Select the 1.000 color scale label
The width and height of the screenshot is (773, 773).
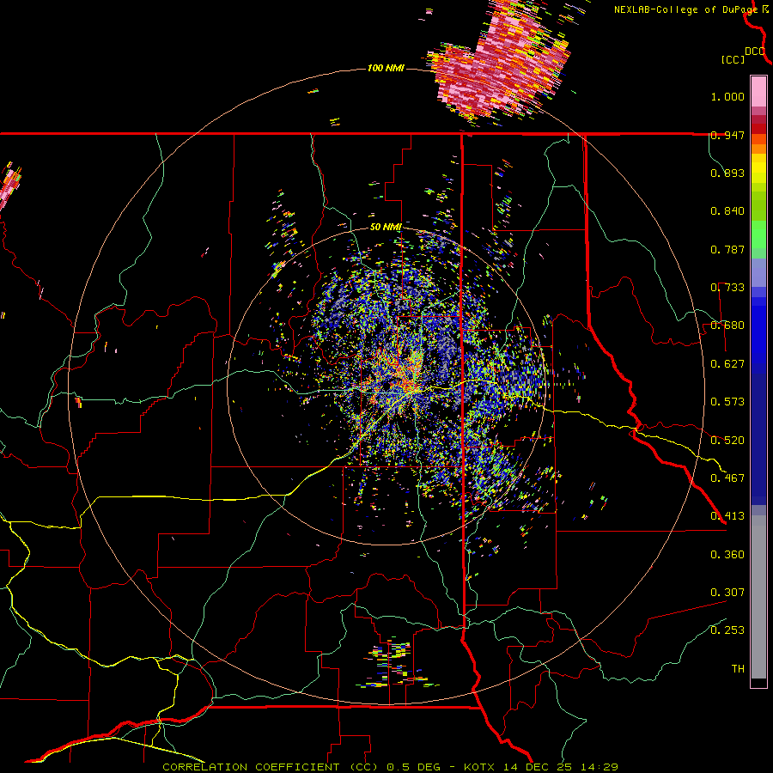click(727, 96)
